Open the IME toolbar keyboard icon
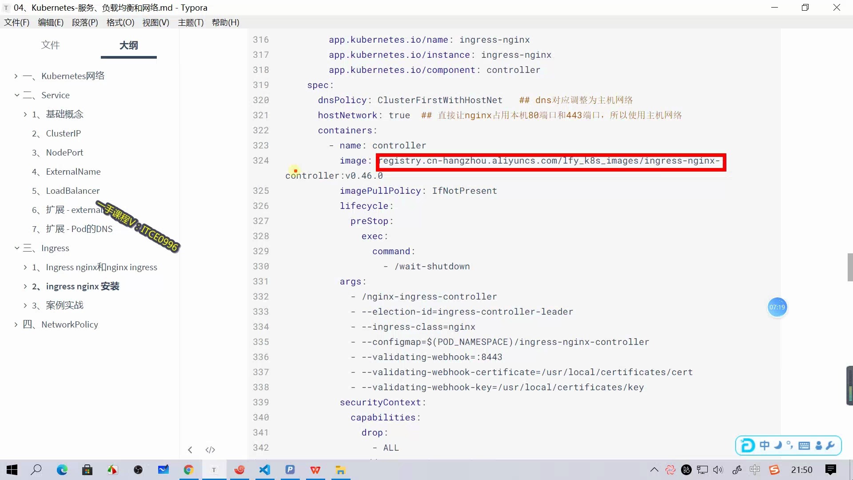Screen dimensions: 853x480 tap(804, 445)
